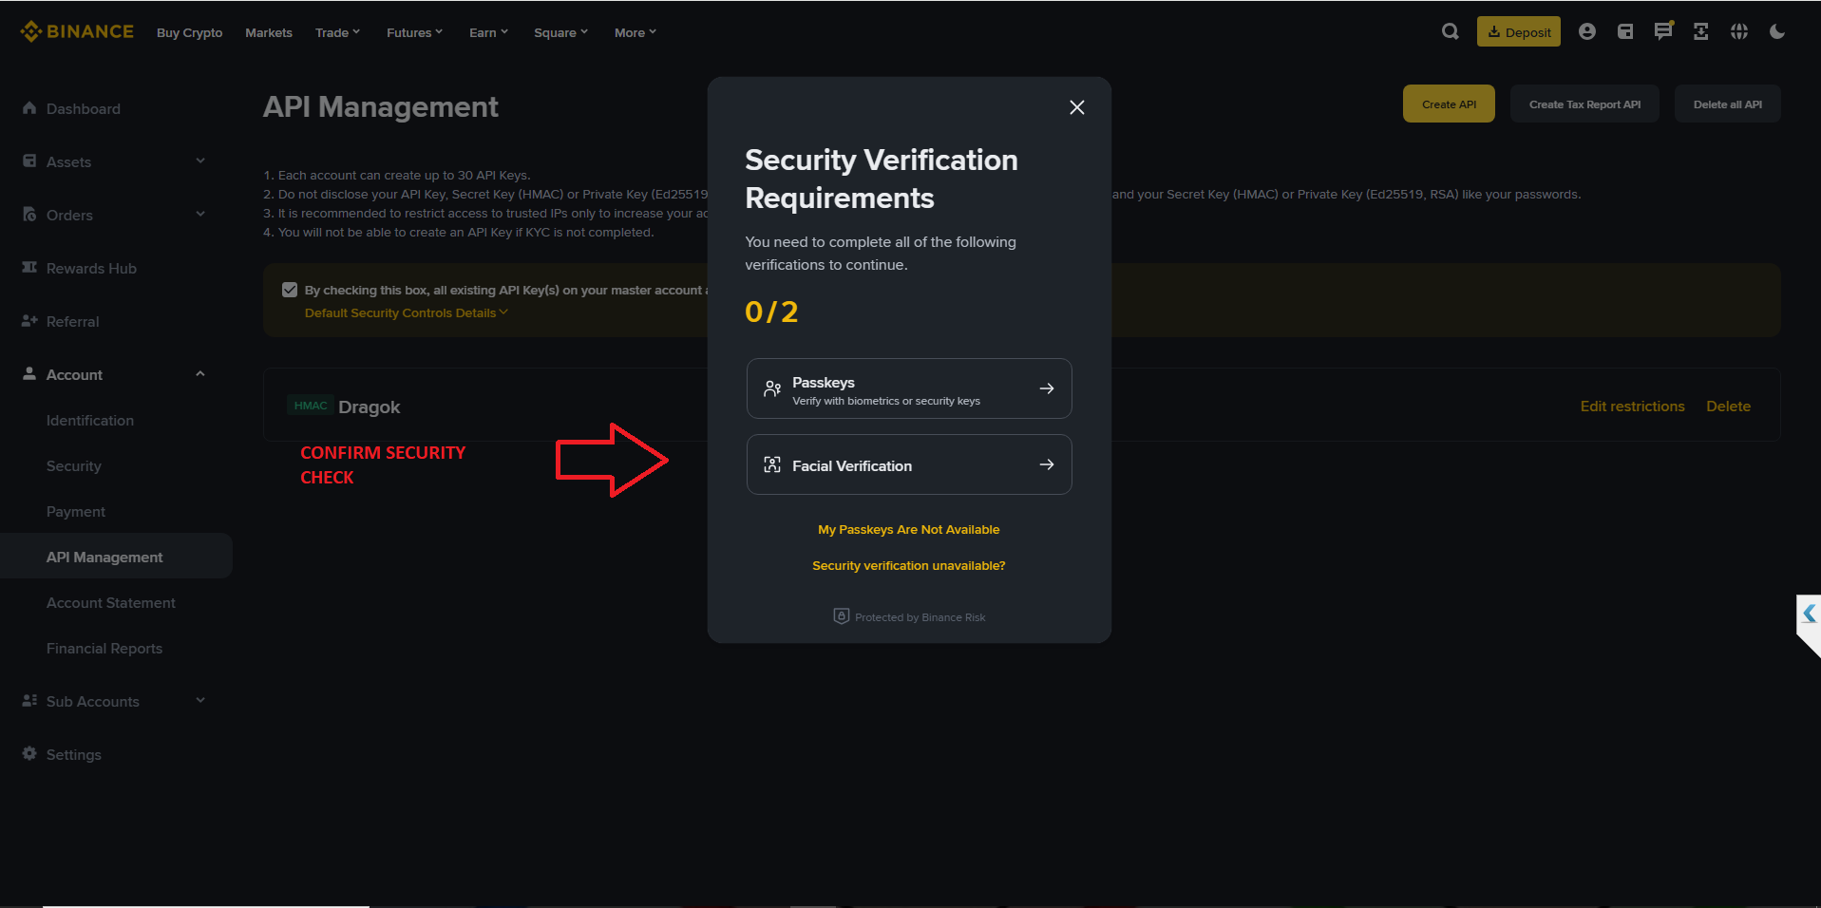
Task: Expand Default Security Controls Details
Action: click(x=407, y=312)
